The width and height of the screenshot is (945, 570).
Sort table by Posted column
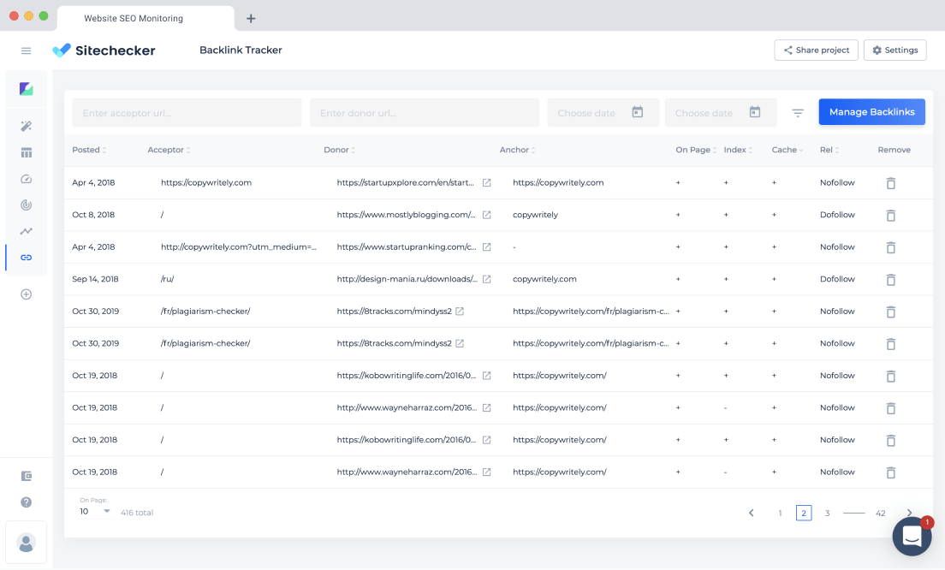pyautogui.click(x=89, y=150)
